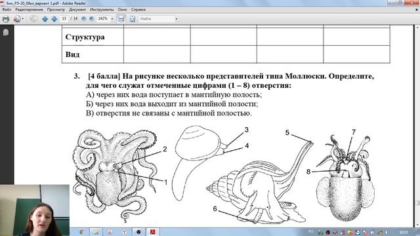420x236 pixels.
Task: Click the vertical scrollbar thumb near bottom
Action: (x=417, y=203)
